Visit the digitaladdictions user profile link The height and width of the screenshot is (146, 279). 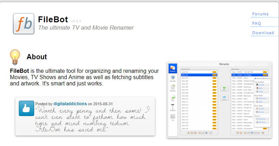(x=70, y=104)
